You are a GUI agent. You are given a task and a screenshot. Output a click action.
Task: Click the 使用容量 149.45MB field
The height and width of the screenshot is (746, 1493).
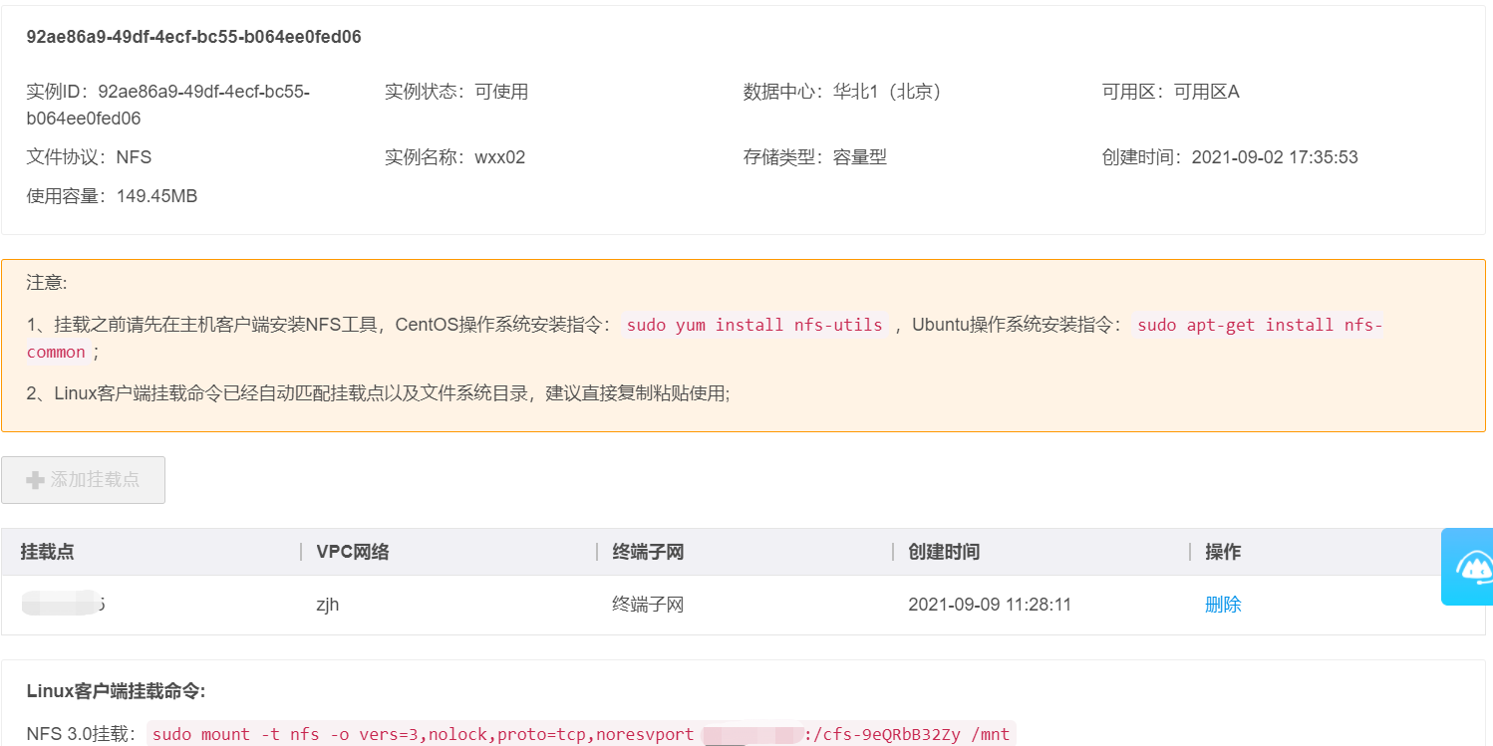tap(112, 196)
